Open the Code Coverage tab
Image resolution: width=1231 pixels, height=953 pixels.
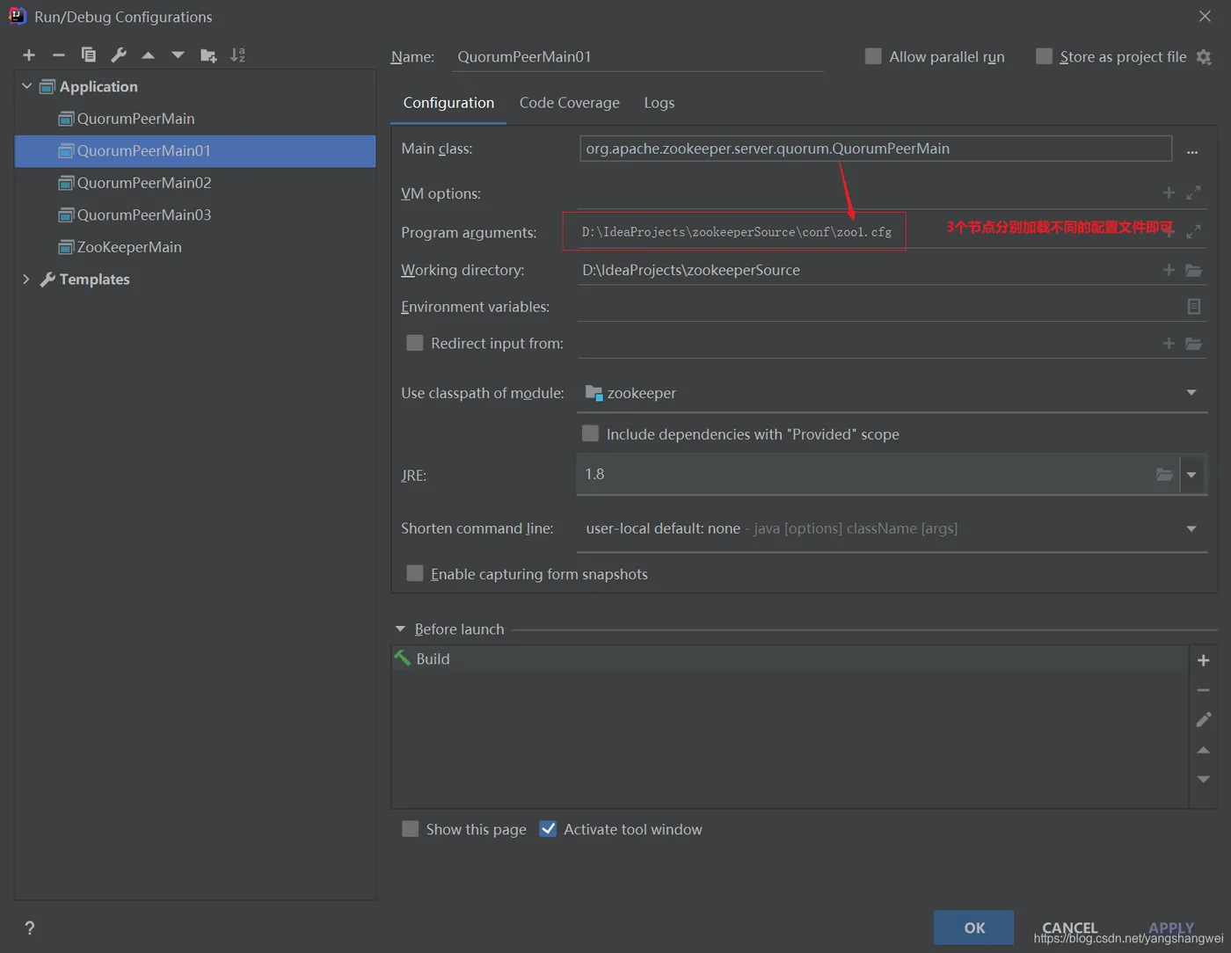570,103
